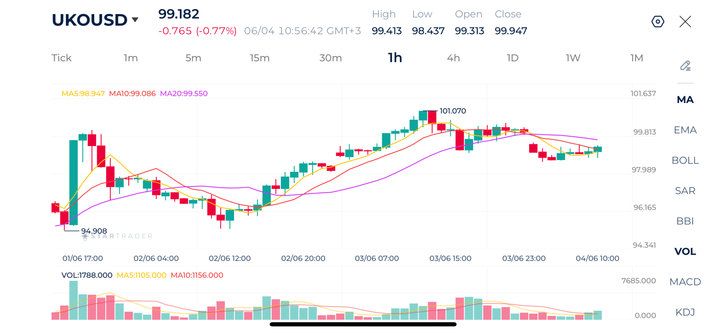Click the tallest volume bar
The width and height of the screenshot is (726, 333).
click(x=73, y=300)
